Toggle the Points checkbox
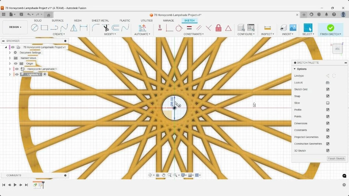Screen dimensions: 349x196 click(x=328, y=116)
